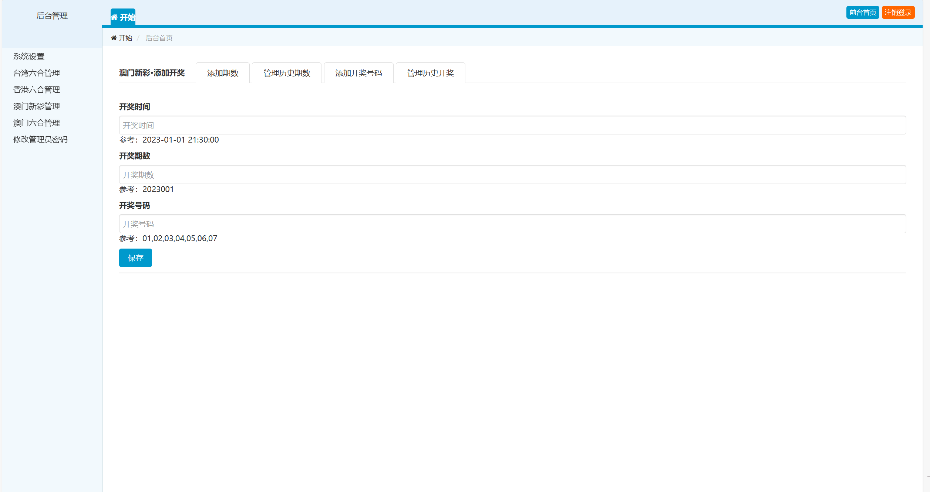This screenshot has height=492, width=930.
Task: Switch to the 管理历史开奖 tab
Action: (x=430, y=73)
